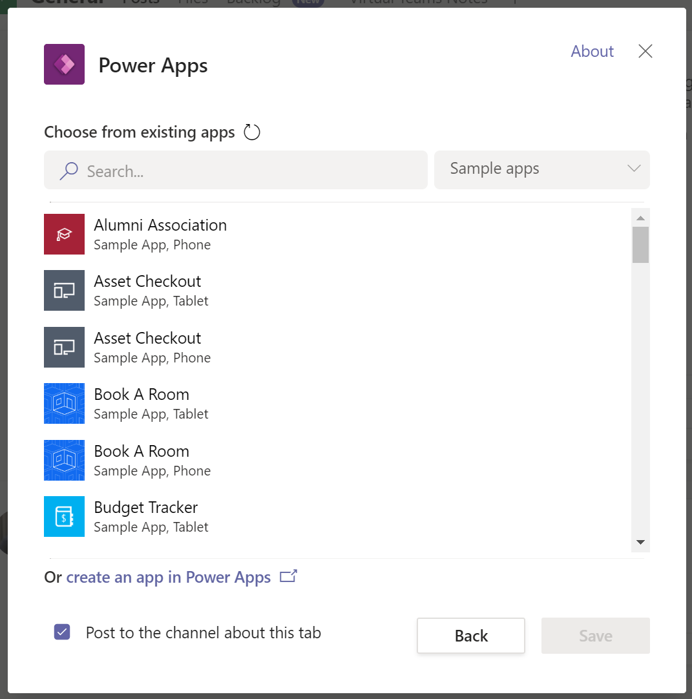
Task: Pick the Book A Room Phone icon
Action: click(64, 460)
